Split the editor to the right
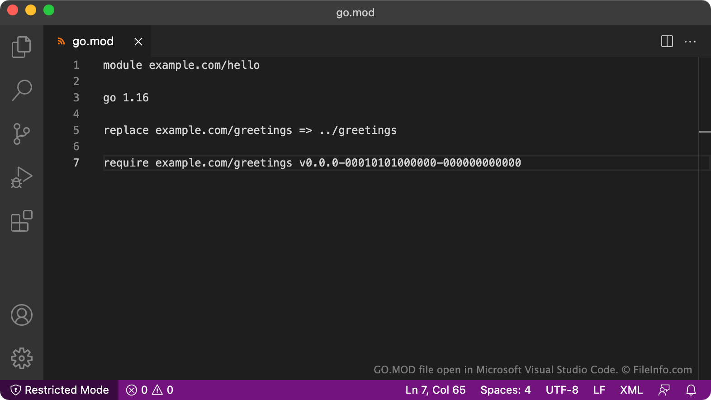Image resolution: width=711 pixels, height=400 pixels. (667, 41)
